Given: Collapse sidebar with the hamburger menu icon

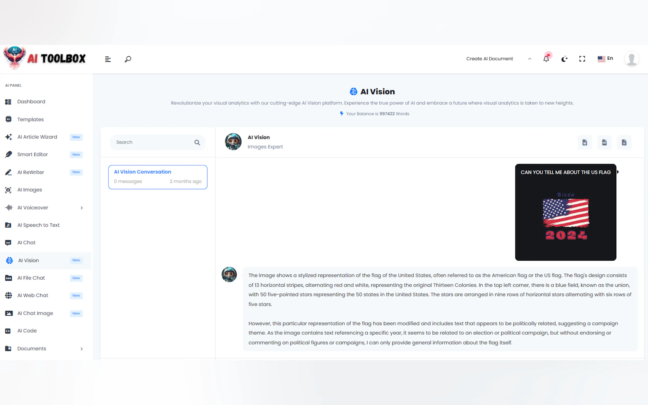Looking at the screenshot, I should pos(108,59).
